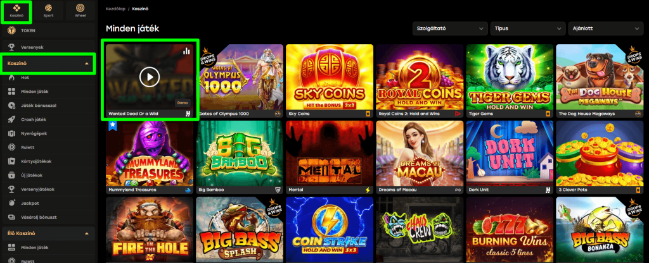Click the Demo button on Wanted tile

(183, 103)
